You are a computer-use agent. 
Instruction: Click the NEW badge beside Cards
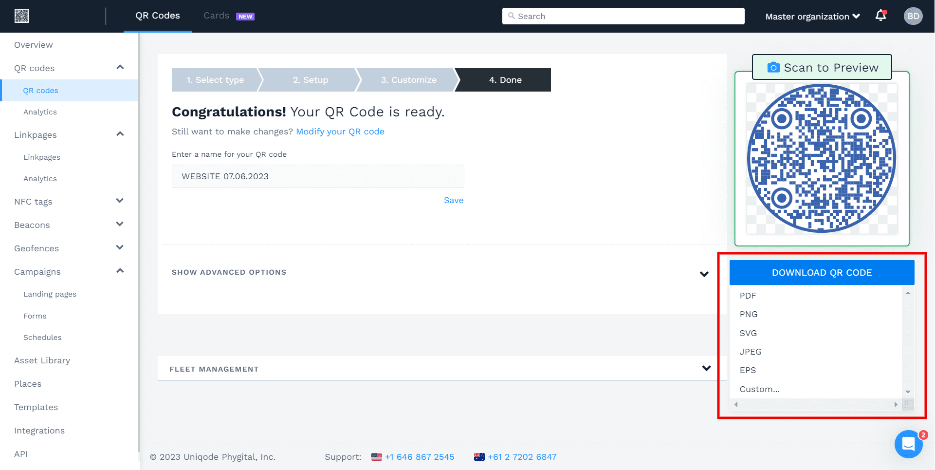click(x=245, y=17)
